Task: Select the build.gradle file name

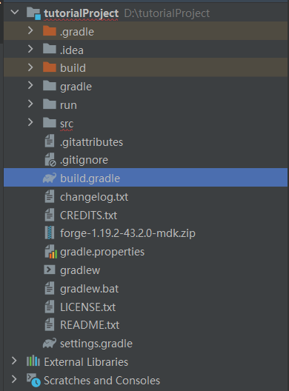Action: click(90, 178)
